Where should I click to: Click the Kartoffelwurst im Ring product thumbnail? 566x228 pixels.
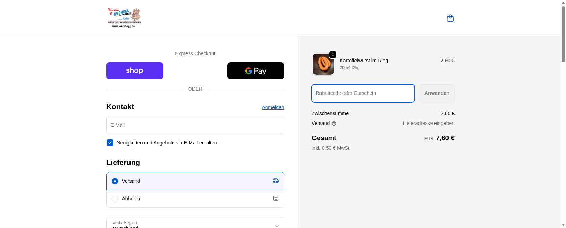point(323,64)
